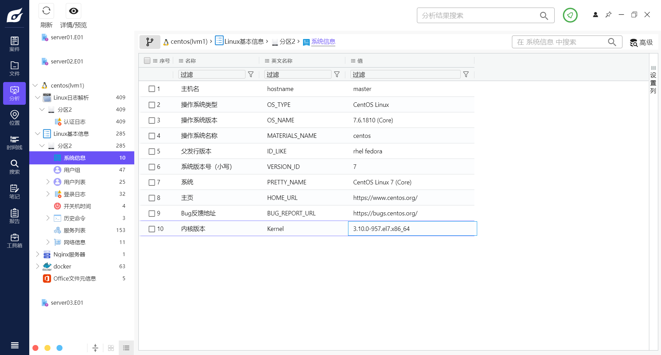Expand the 登录日志 node

tap(48, 194)
